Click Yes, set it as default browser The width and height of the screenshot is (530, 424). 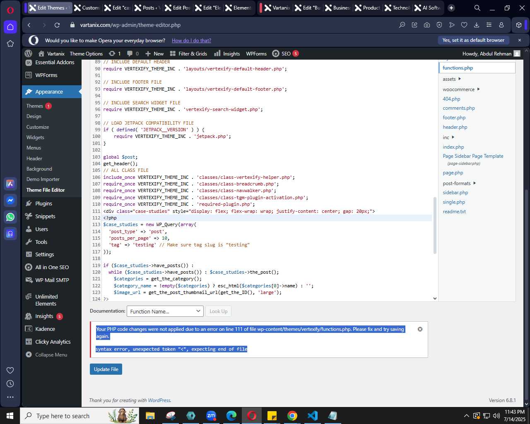[x=473, y=40]
